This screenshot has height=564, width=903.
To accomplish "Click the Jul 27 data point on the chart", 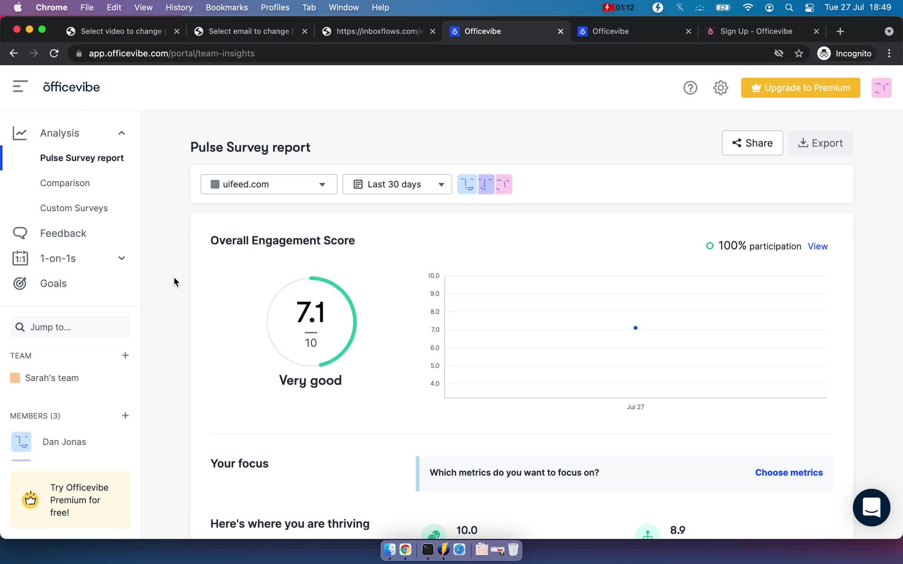I will [635, 328].
